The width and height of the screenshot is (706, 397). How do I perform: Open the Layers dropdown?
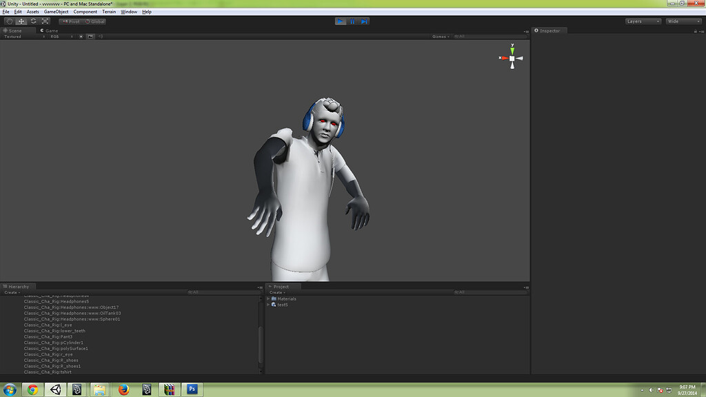(642, 21)
